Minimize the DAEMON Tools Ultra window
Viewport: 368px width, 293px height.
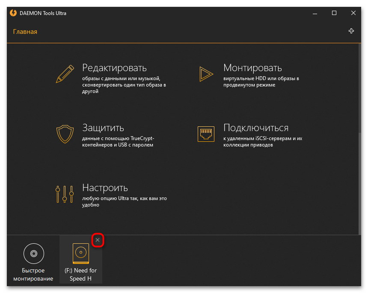(x=315, y=13)
